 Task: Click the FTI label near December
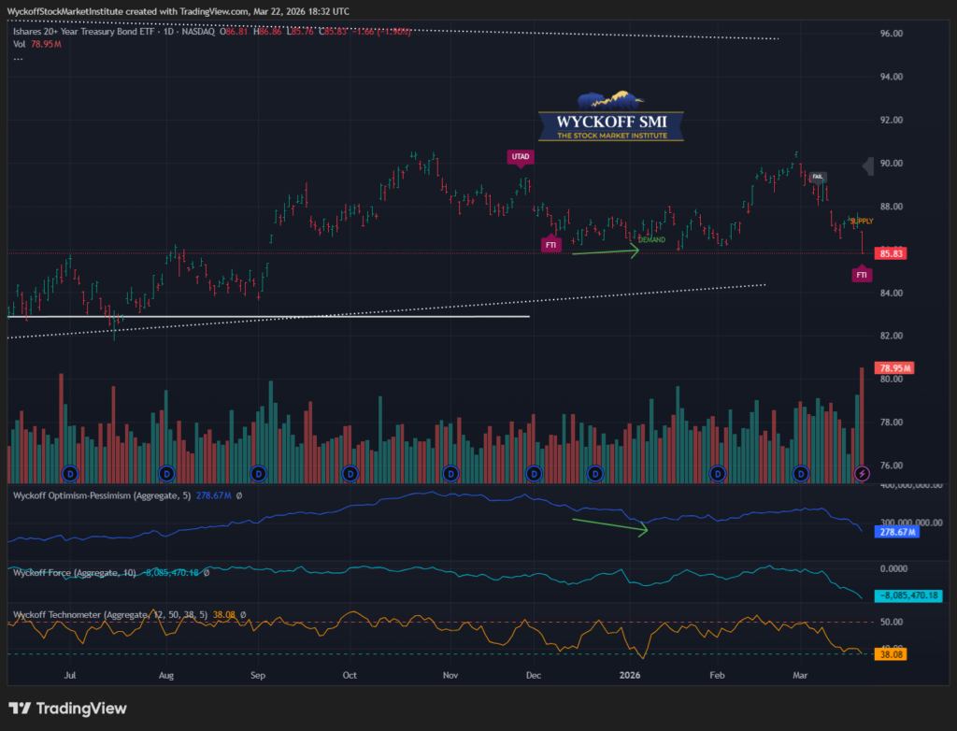[551, 244]
